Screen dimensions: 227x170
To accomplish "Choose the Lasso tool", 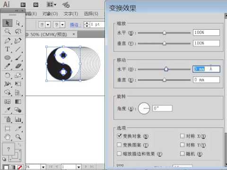I will tap(18, 32).
